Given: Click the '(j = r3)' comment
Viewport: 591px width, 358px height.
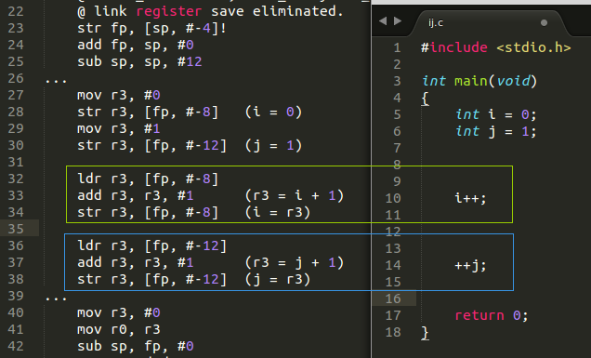Looking at the screenshot, I should 278,280.
